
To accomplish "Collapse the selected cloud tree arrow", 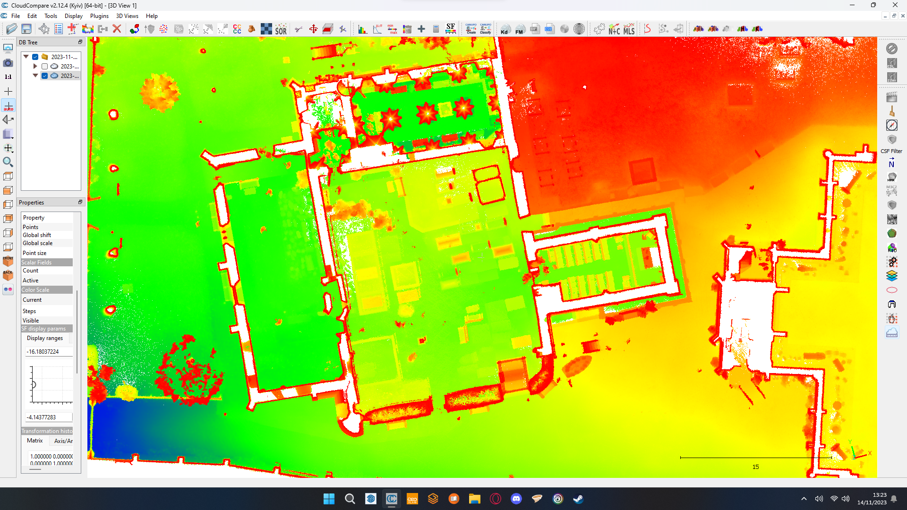I will coord(35,76).
